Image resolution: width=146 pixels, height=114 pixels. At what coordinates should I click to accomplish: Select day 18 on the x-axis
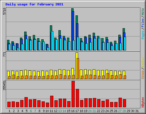coord(81,111)
